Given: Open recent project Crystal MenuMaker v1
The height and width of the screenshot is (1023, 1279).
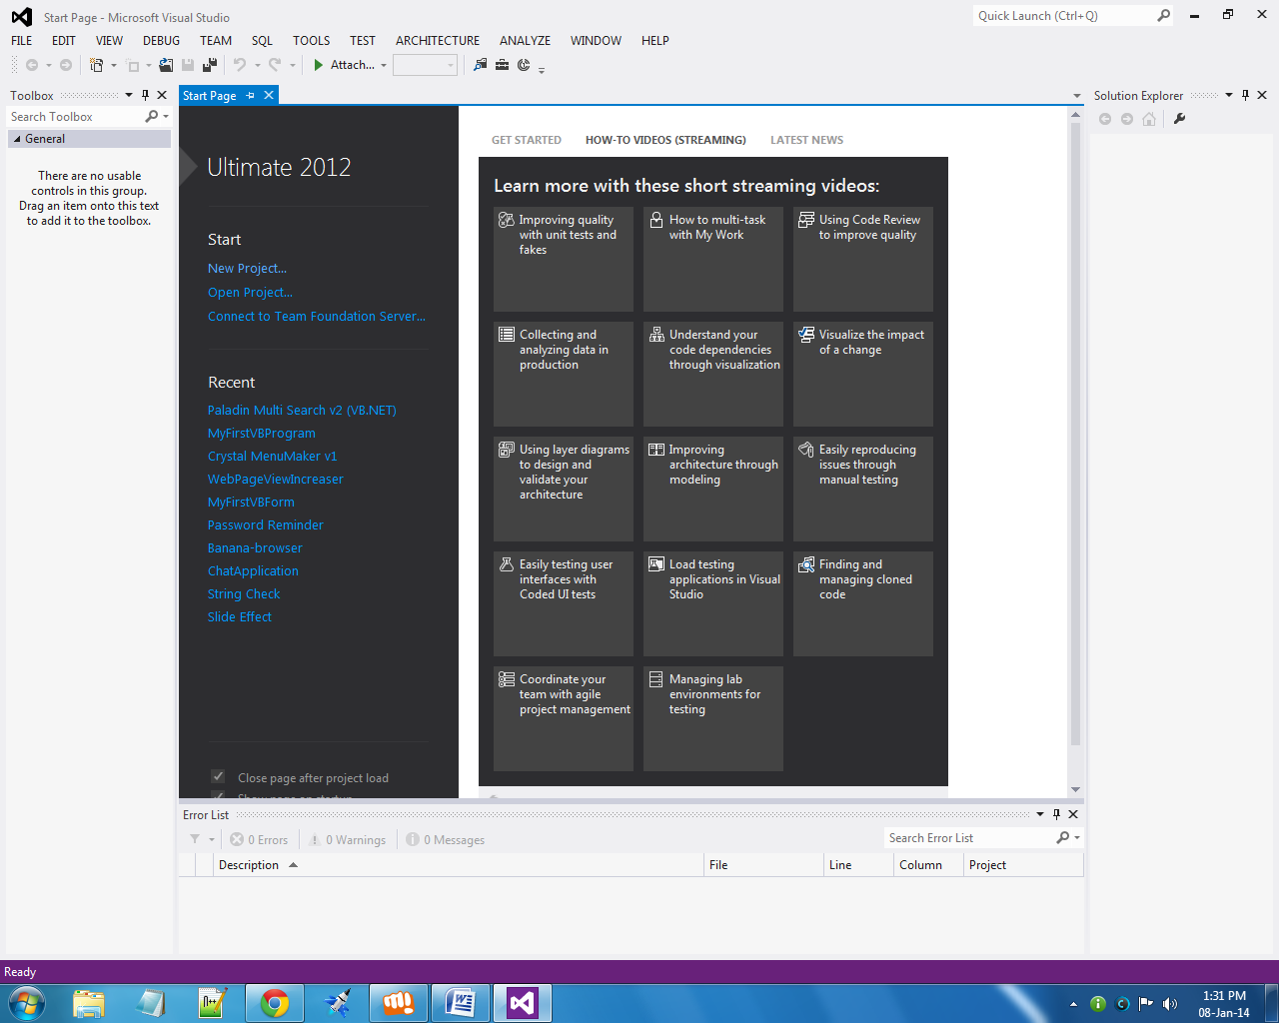Looking at the screenshot, I should tap(272, 456).
